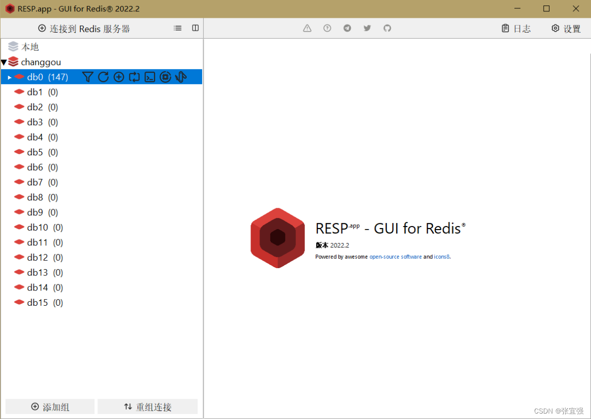Select the changgou connection name
The height and width of the screenshot is (419, 591).
[41, 62]
